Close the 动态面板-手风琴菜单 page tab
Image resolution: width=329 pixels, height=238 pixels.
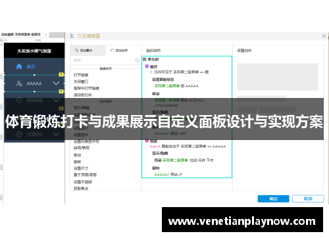tap(46, 35)
